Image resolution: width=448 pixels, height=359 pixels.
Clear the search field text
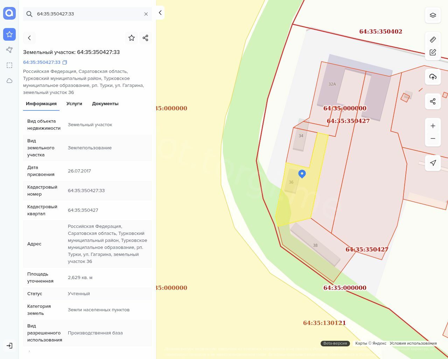(x=146, y=14)
